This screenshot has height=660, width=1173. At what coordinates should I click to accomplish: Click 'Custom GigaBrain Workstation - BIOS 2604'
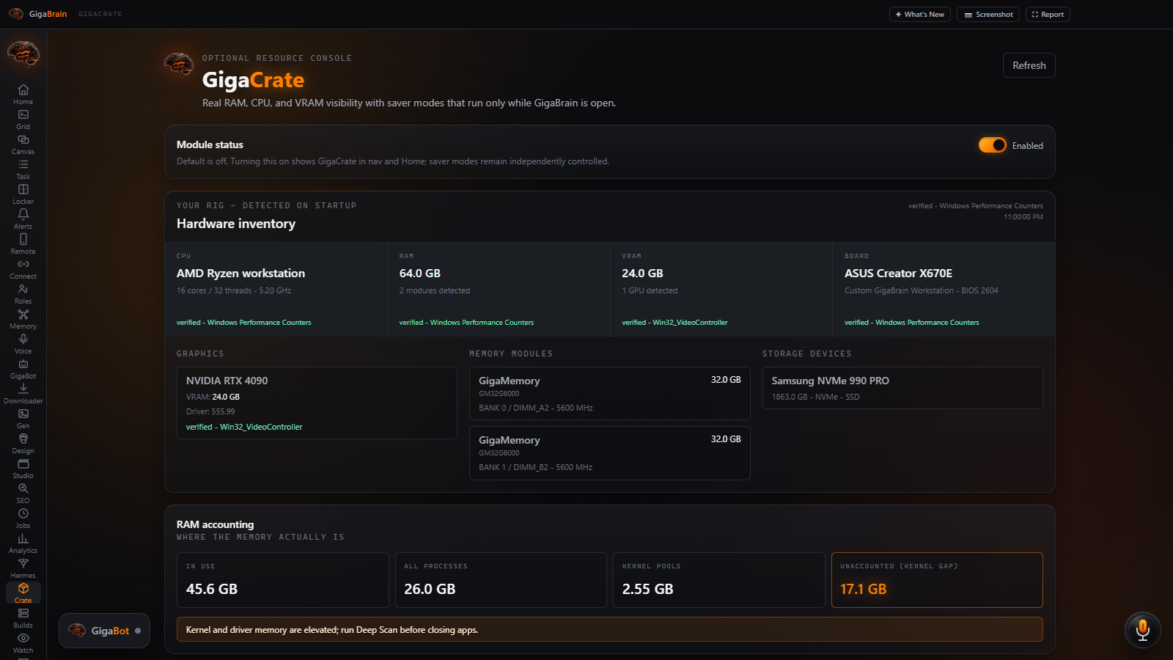click(x=921, y=290)
